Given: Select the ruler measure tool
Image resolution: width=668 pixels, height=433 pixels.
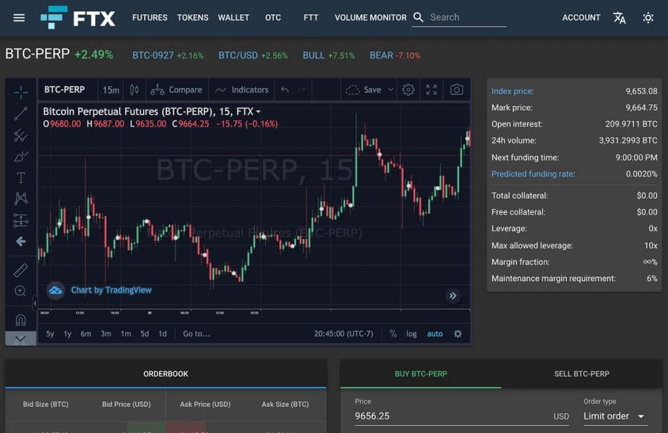Looking at the screenshot, I should 20,270.
